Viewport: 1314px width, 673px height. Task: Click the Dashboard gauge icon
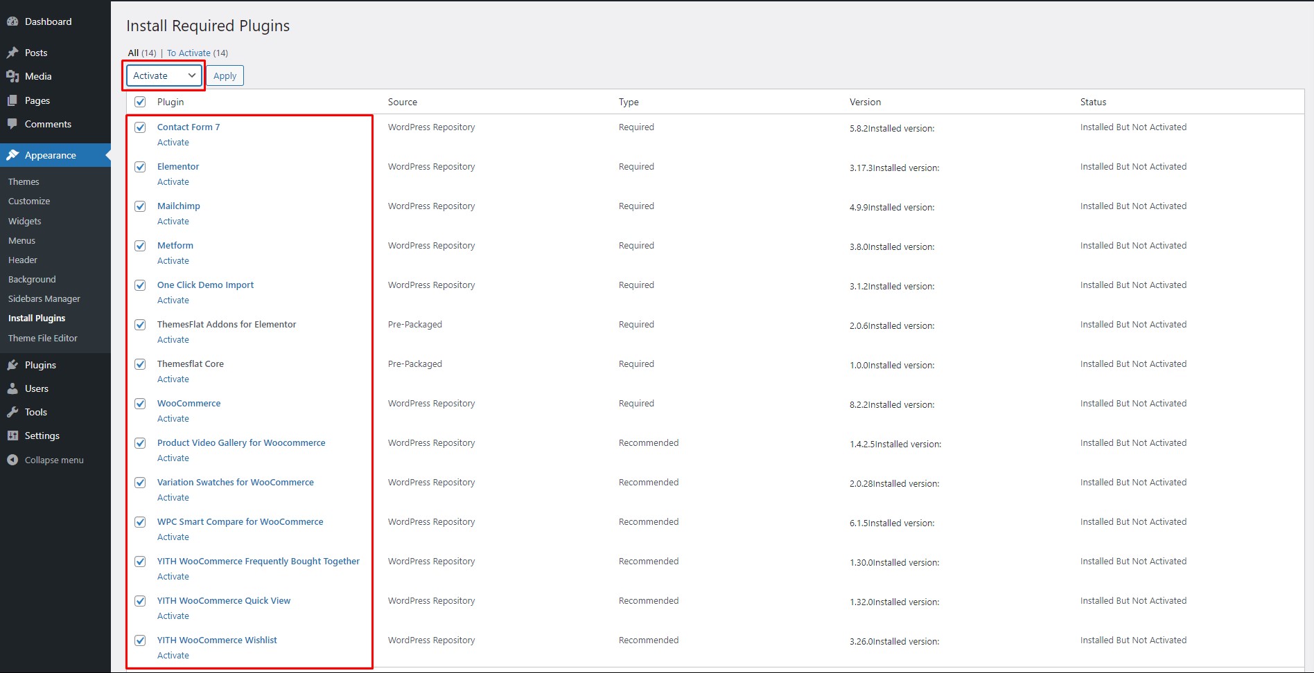pyautogui.click(x=12, y=21)
